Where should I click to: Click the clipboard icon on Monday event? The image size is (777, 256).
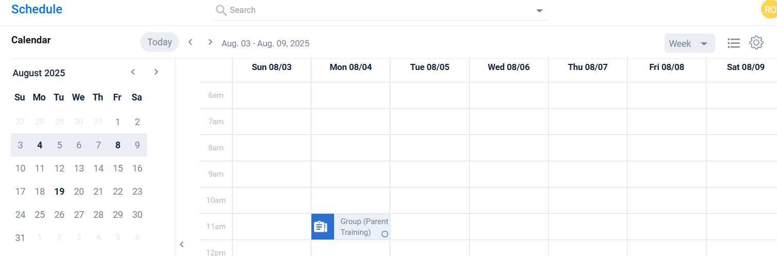pyautogui.click(x=321, y=227)
